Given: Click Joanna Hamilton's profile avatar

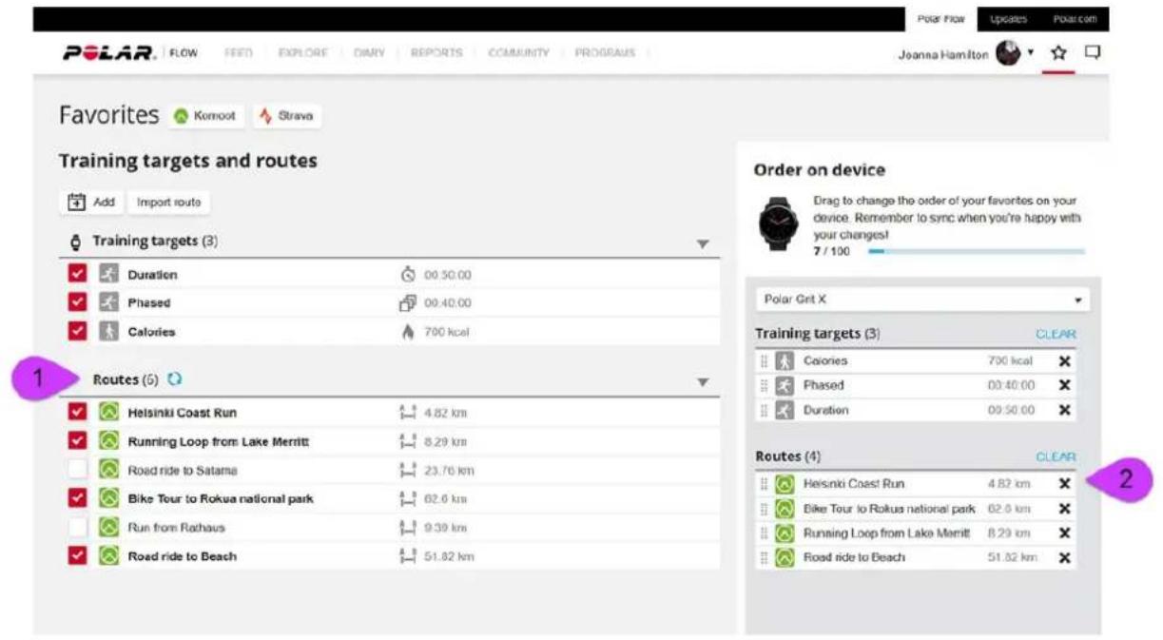Looking at the screenshot, I should click(1008, 54).
